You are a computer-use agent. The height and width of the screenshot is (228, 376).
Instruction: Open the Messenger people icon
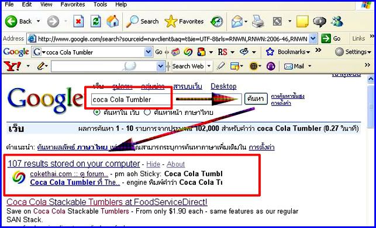click(337, 22)
